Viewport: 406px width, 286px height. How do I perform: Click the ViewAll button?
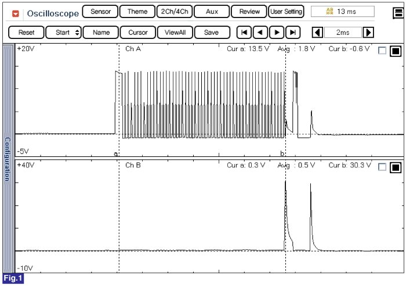tap(174, 33)
